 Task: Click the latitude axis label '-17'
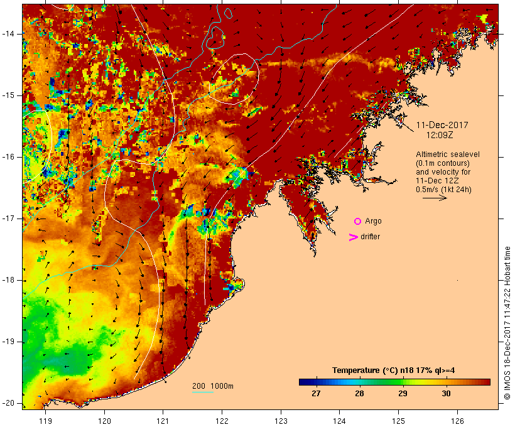pos(8,219)
